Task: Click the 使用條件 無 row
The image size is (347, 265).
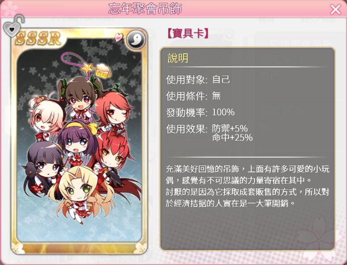Action: (x=193, y=96)
